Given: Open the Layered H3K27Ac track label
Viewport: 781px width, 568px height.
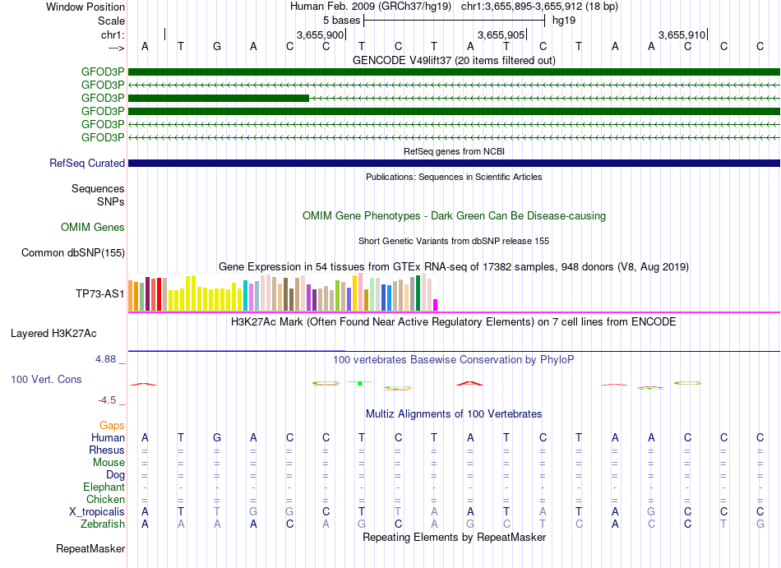Looking at the screenshot, I should pos(53,334).
